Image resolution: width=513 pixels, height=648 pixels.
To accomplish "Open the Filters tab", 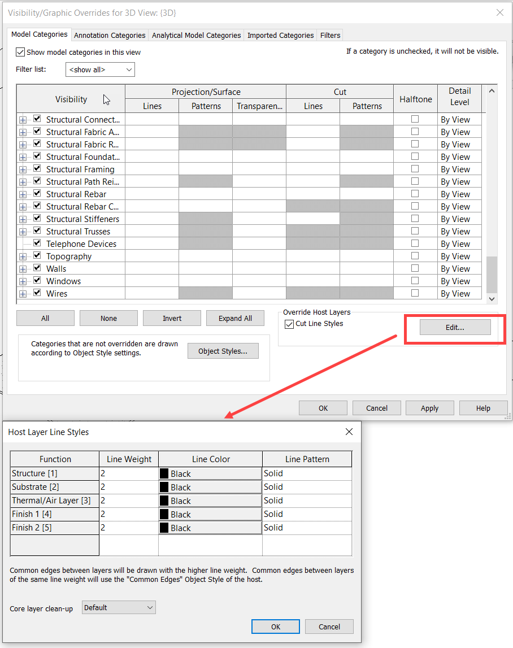I will point(329,35).
